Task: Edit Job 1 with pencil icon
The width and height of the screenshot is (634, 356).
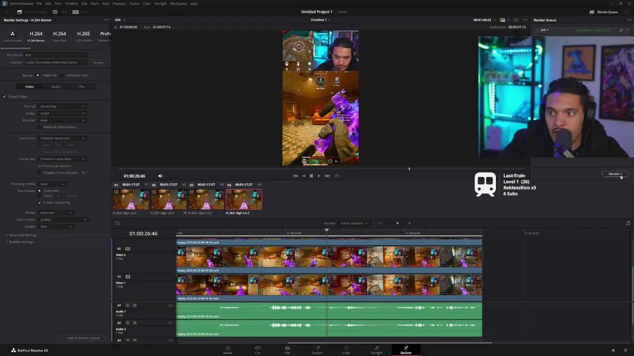Action: tap(621, 30)
